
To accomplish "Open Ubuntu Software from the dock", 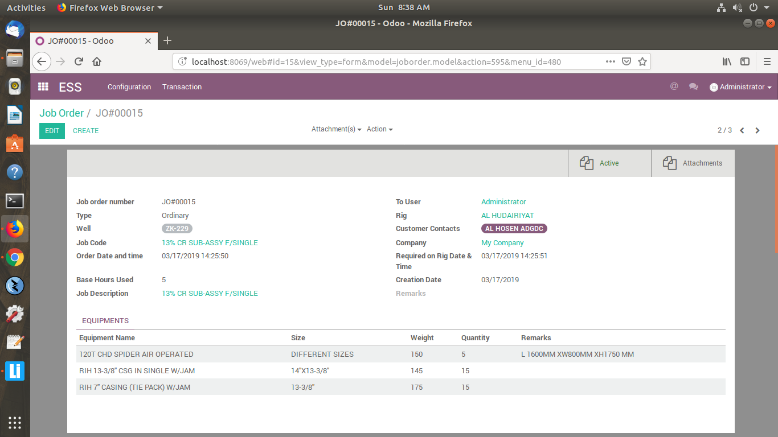I will 14,143.
